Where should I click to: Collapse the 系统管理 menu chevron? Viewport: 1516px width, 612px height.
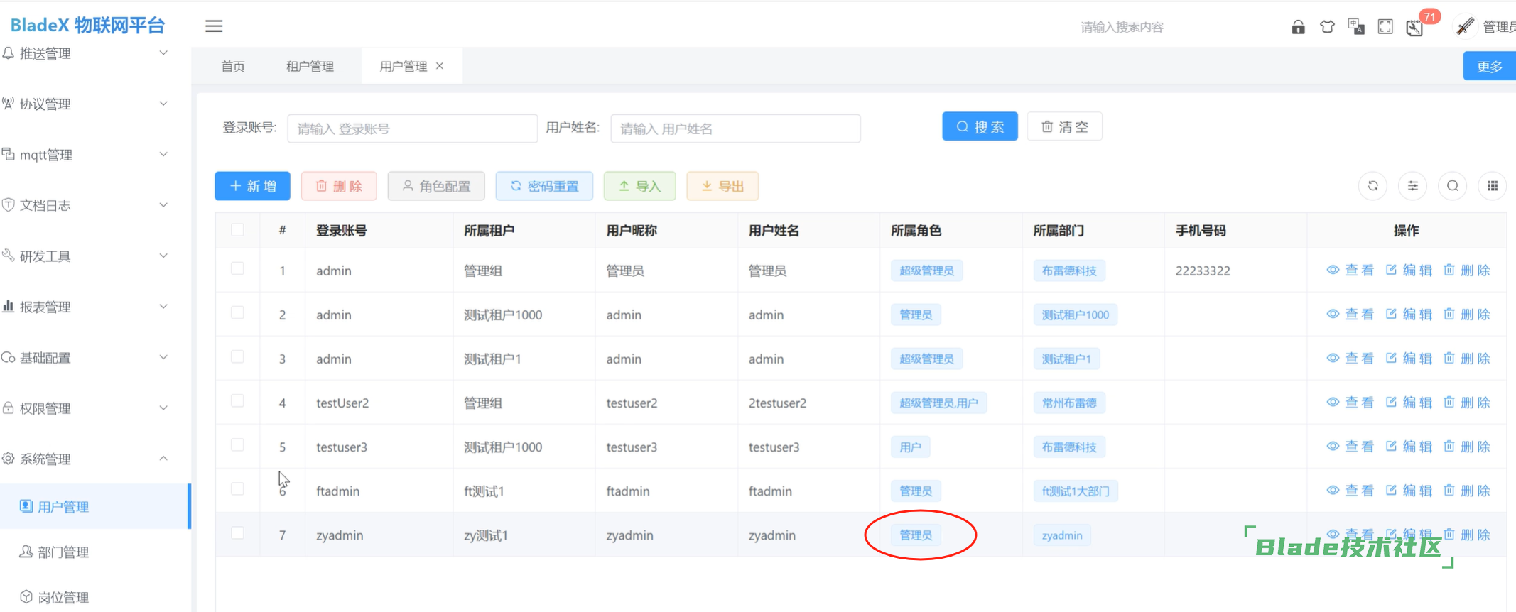click(x=163, y=459)
